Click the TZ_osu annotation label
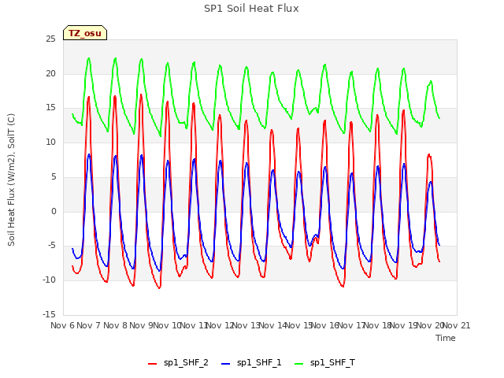Viewport: 504px width, 378px height. click(x=85, y=33)
